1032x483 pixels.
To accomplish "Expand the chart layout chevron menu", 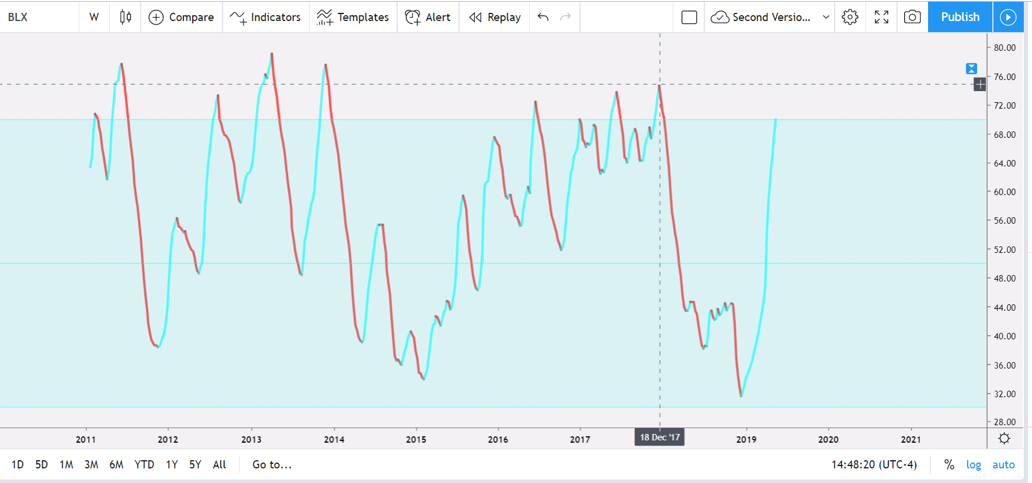I will 826,17.
